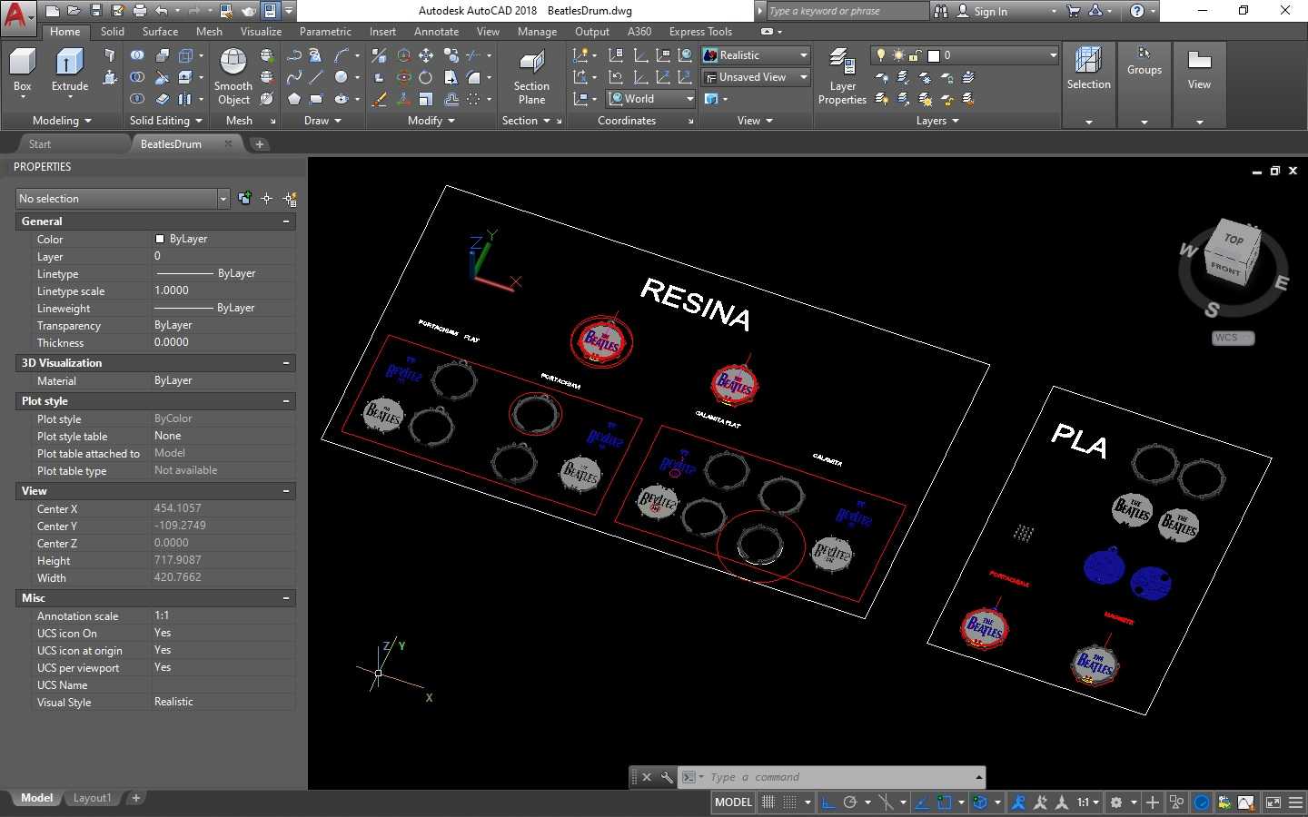Image resolution: width=1308 pixels, height=817 pixels.
Task: Open the No selection dropdown
Action: (x=123, y=199)
